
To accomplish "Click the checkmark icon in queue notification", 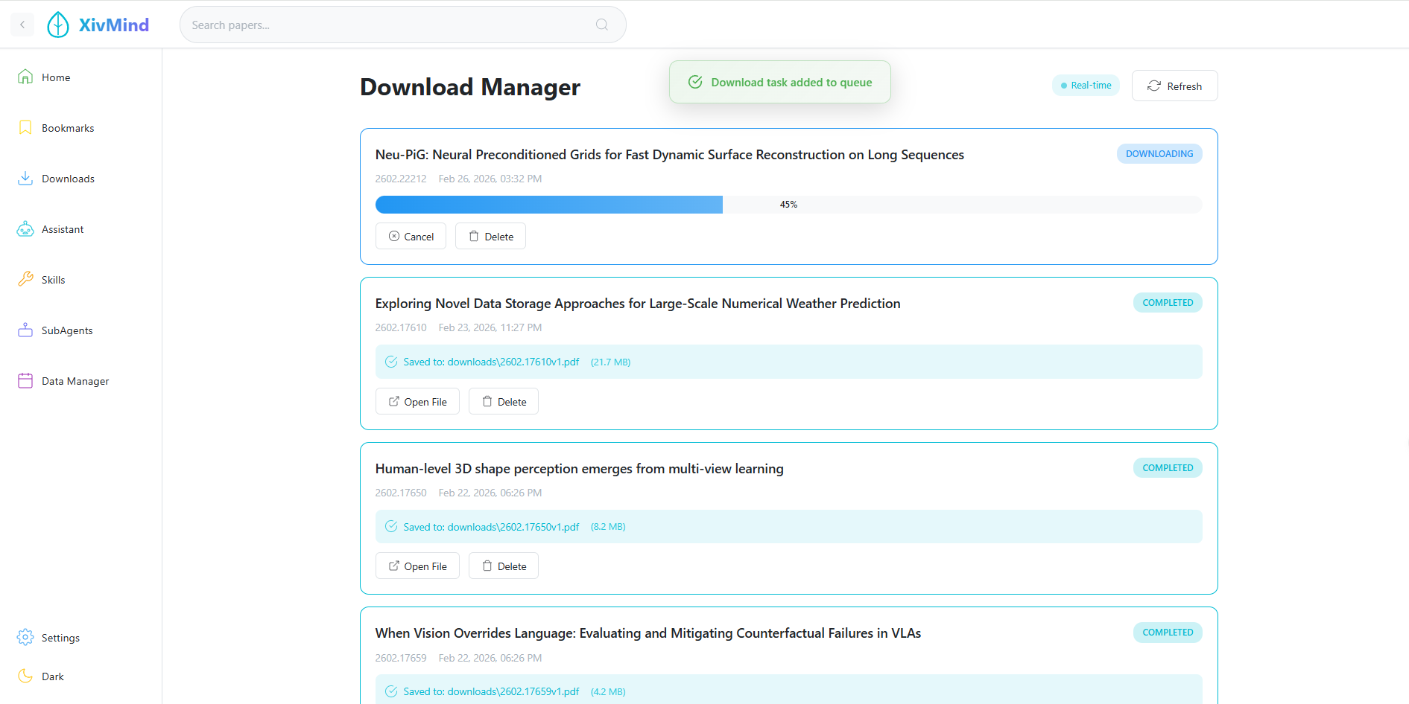I will coord(695,82).
